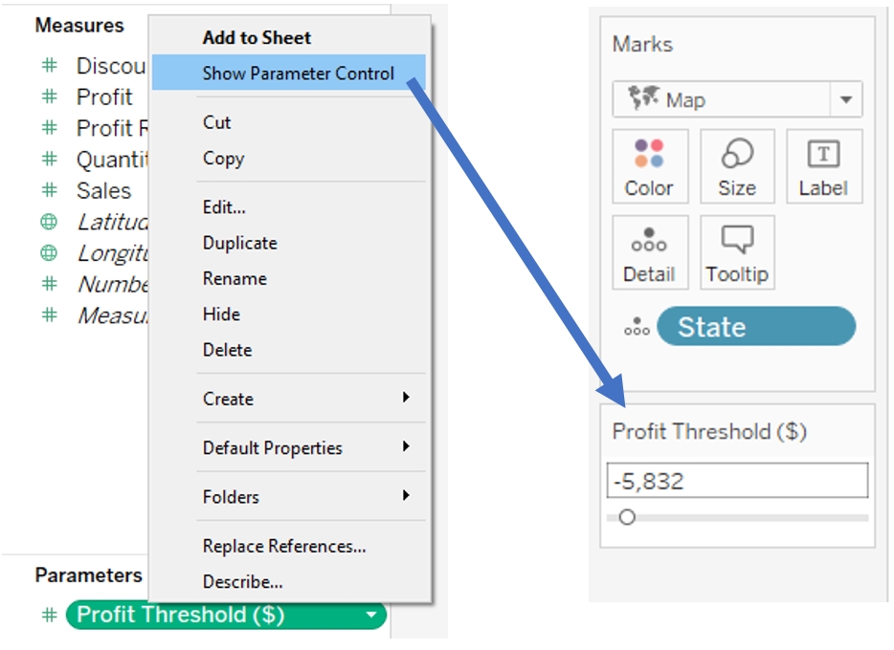Open the Map mark type dropdown

[x=845, y=99]
